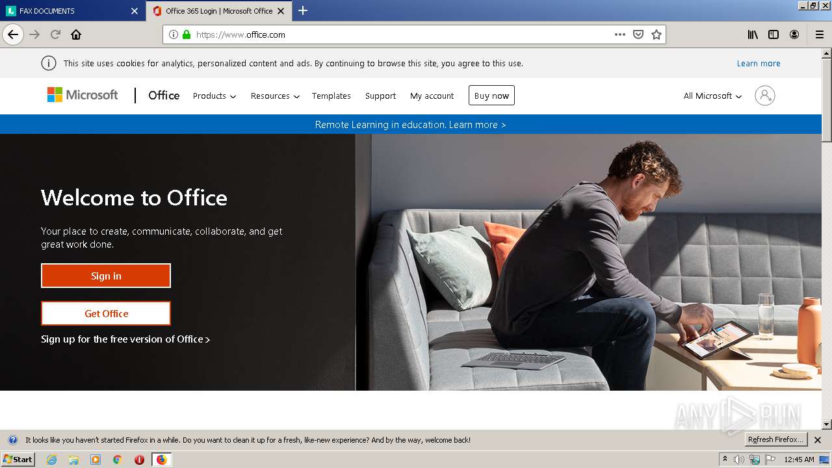Launch Chrome from the taskbar
The height and width of the screenshot is (468, 832).
tap(118, 460)
